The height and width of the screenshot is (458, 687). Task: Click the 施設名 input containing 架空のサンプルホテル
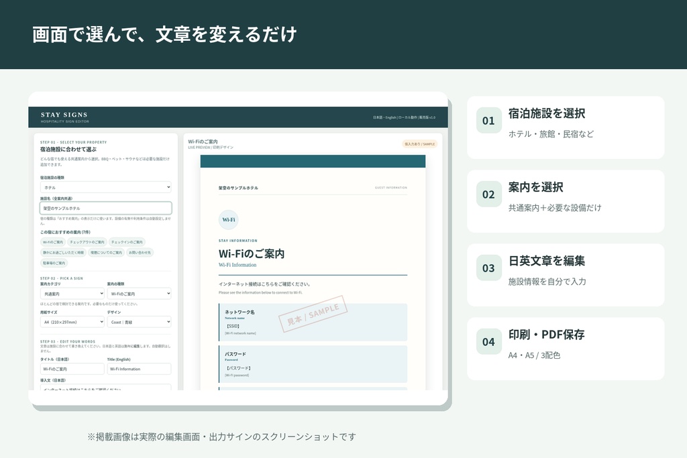pyautogui.click(x=105, y=209)
